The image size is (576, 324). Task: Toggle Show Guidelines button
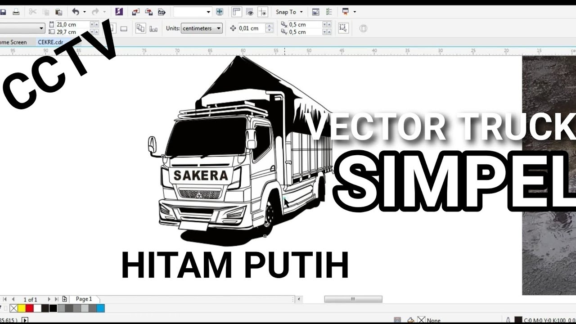coord(263,12)
